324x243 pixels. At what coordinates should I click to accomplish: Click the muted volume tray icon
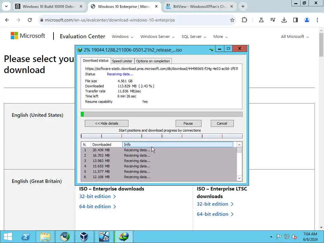(x=294, y=237)
